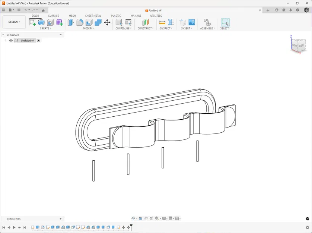This screenshot has height=233, width=312.
Task: Open a new document tab with plus button
Action: (268, 10)
